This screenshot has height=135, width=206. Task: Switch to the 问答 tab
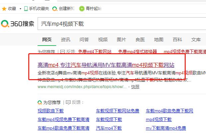(x=84, y=40)
